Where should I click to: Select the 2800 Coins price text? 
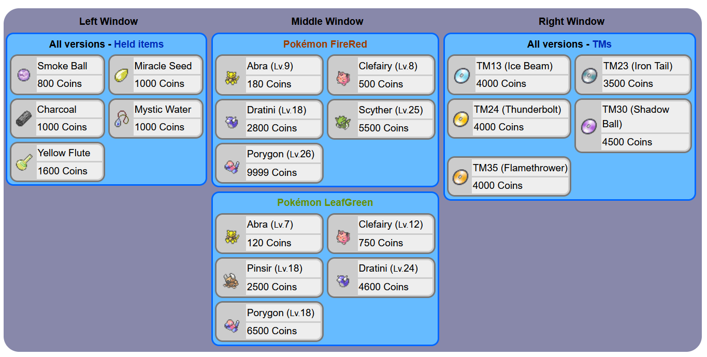click(x=272, y=128)
